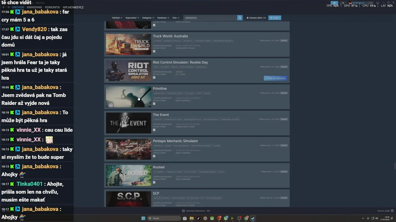Switch to the KNIHOVNA top tab
This screenshot has height=222, width=396.
coord(34,7)
